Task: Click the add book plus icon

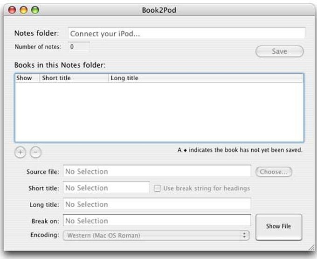Action: [x=21, y=152]
